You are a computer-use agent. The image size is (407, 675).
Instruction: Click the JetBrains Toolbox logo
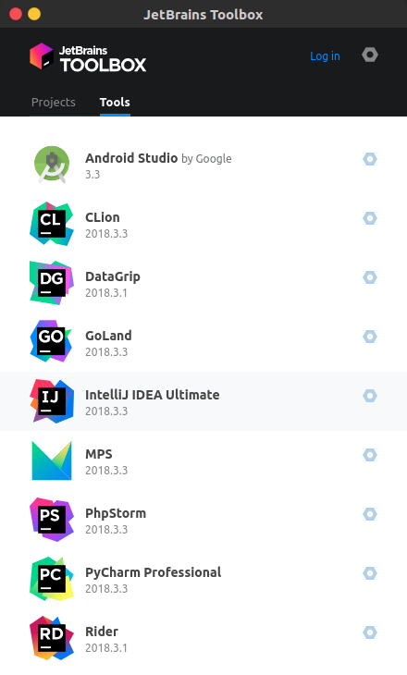(x=88, y=57)
